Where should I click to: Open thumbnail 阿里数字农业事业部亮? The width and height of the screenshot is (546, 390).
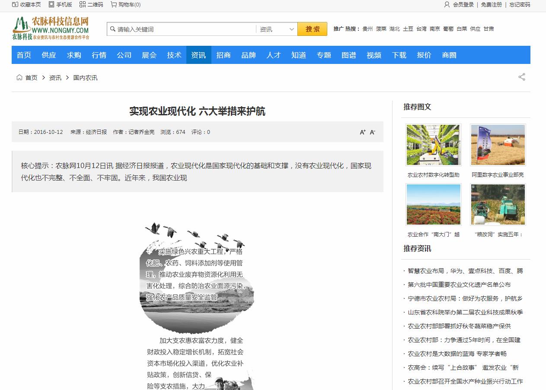(498, 145)
